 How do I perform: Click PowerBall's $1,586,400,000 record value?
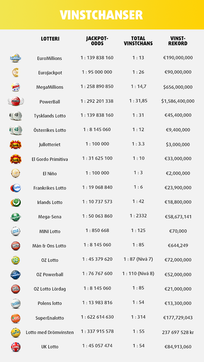pos(178,101)
